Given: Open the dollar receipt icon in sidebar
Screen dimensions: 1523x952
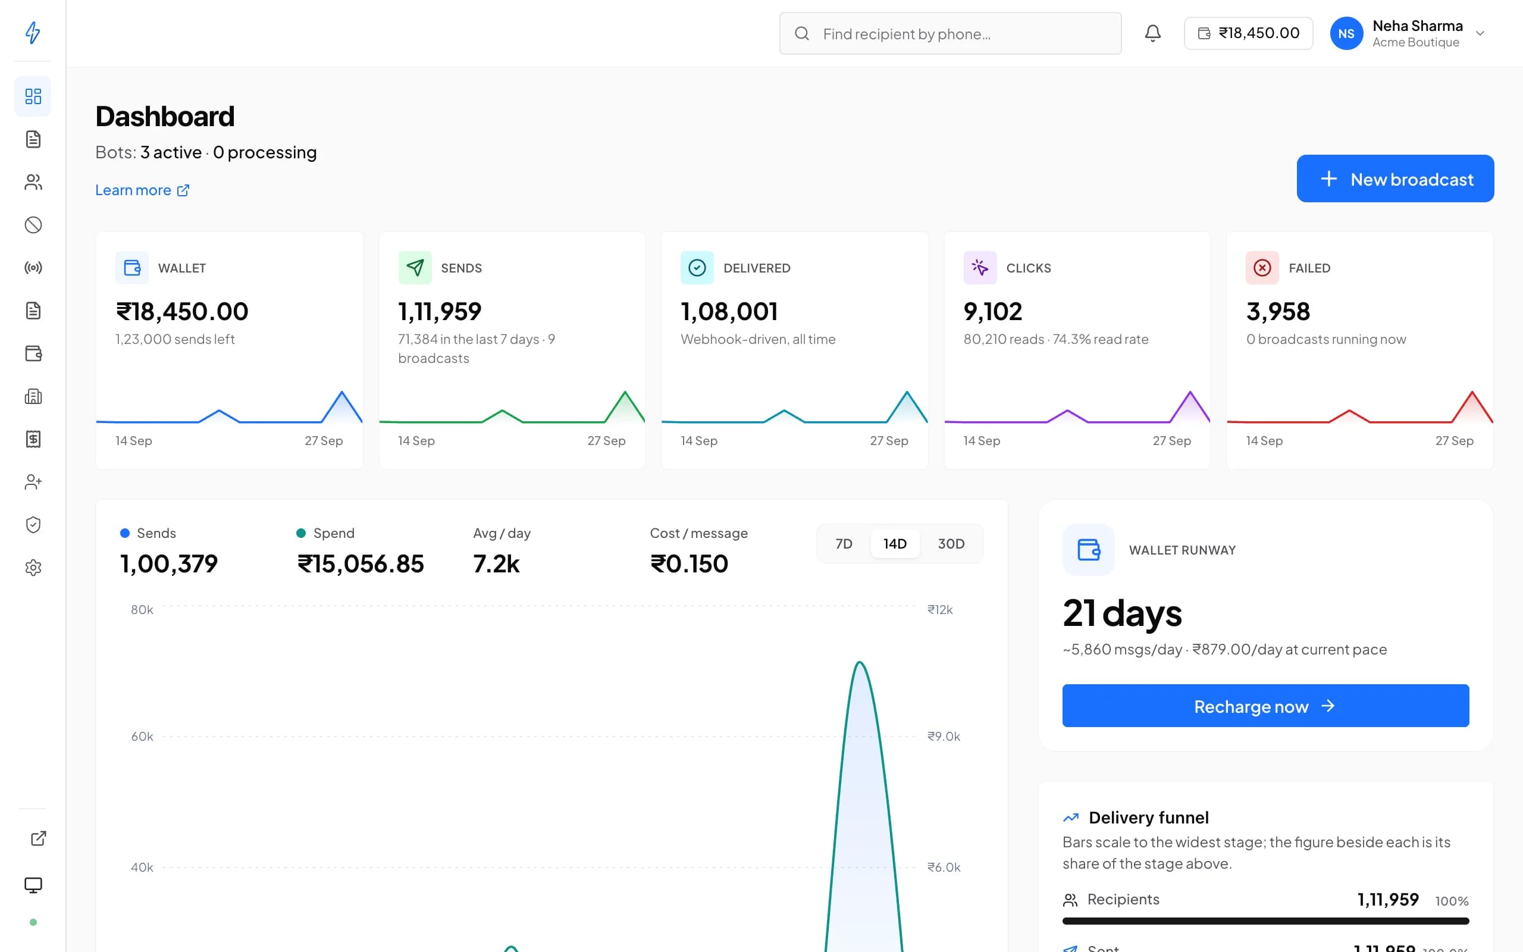Looking at the screenshot, I should 33,439.
